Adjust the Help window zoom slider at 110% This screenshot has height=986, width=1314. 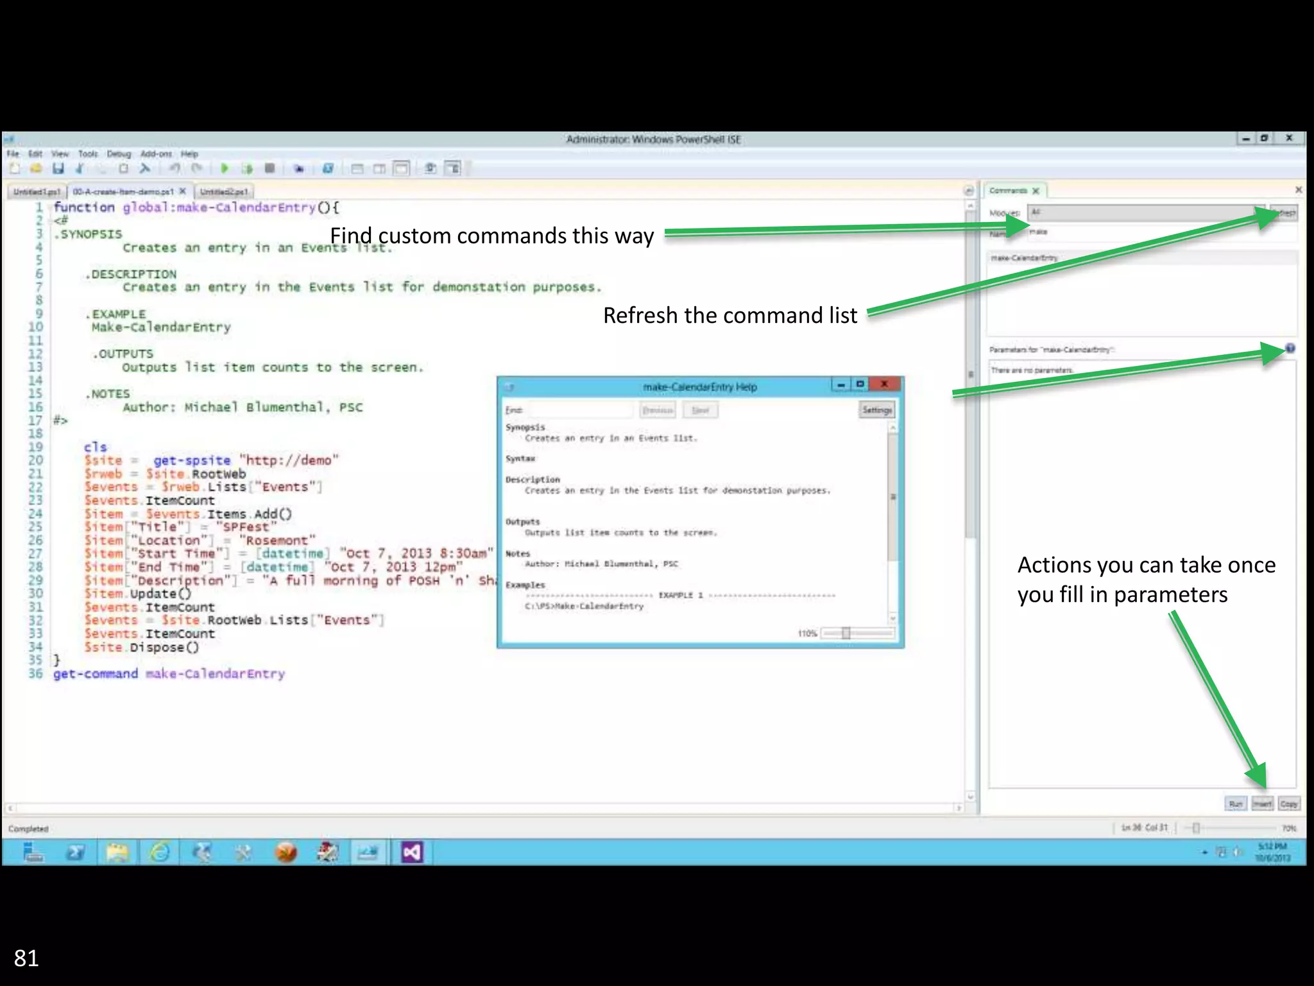click(846, 633)
